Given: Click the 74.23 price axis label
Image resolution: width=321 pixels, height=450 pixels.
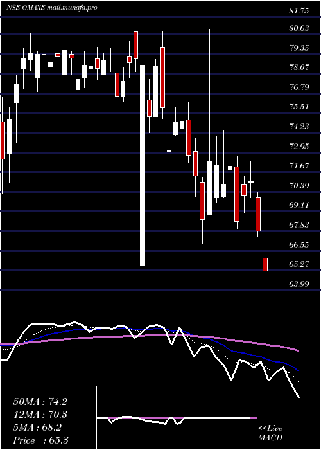Looking at the screenshot, I should [x=299, y=126].
